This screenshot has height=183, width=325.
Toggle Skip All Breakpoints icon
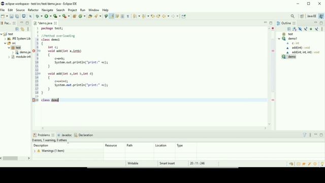tap(30, 16)
